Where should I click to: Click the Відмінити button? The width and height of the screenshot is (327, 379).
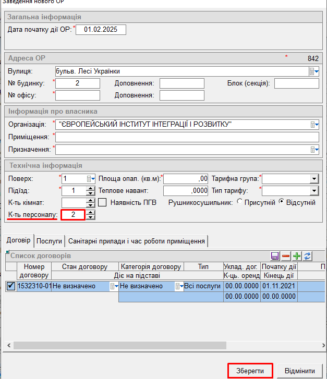(x=299, y=371)
